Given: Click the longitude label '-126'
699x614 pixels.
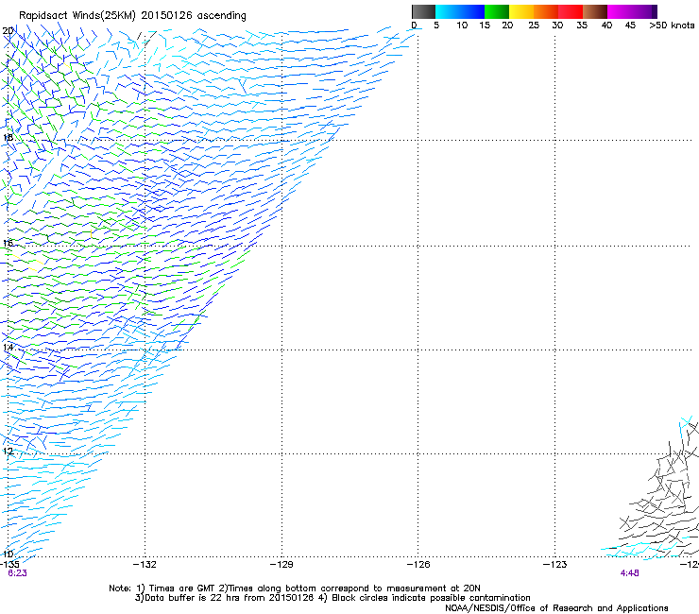Looking at the screenshot, I should (418, 565).
